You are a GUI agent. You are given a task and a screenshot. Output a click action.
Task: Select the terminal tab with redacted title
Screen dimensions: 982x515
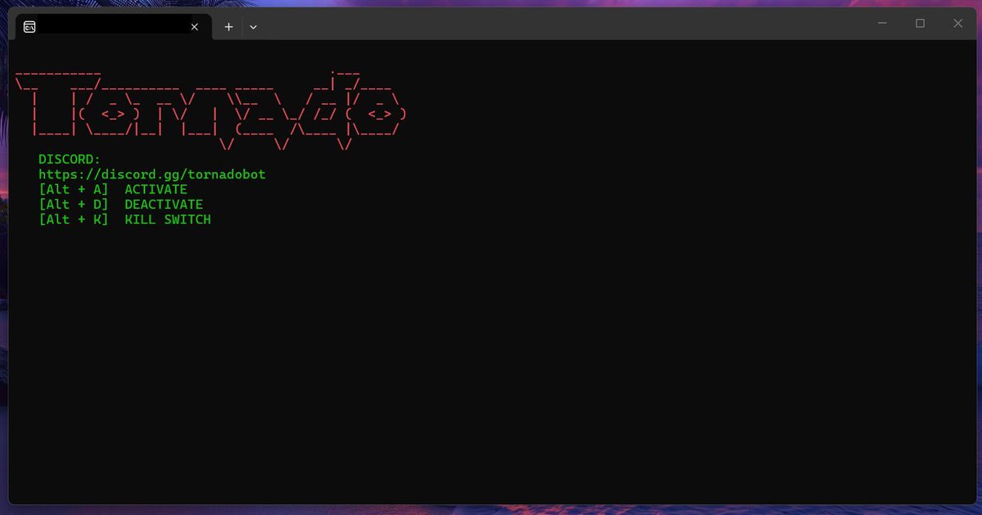click(x=113, y=27)
